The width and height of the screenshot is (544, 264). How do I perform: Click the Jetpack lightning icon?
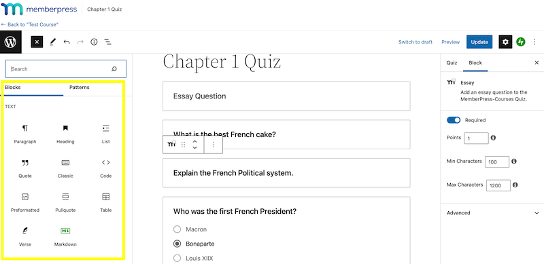pyautogui.click(x=520, y=42)
